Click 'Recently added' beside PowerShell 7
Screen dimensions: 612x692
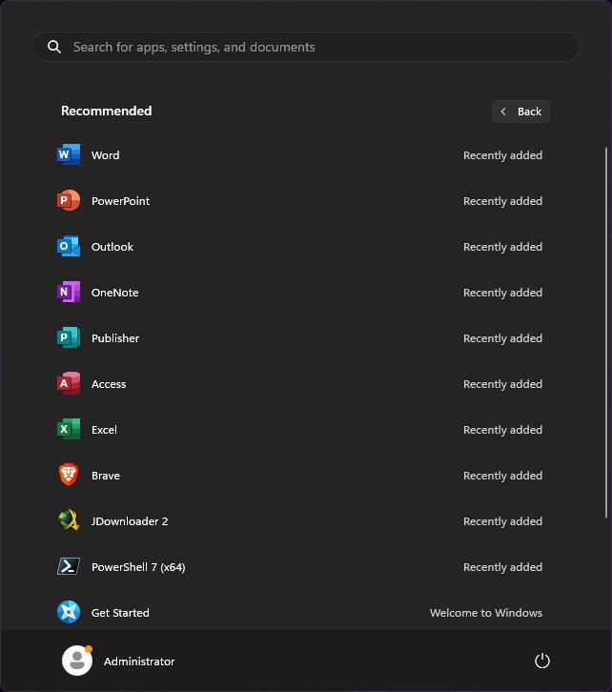pyautogui.click(x=502, y=567)
